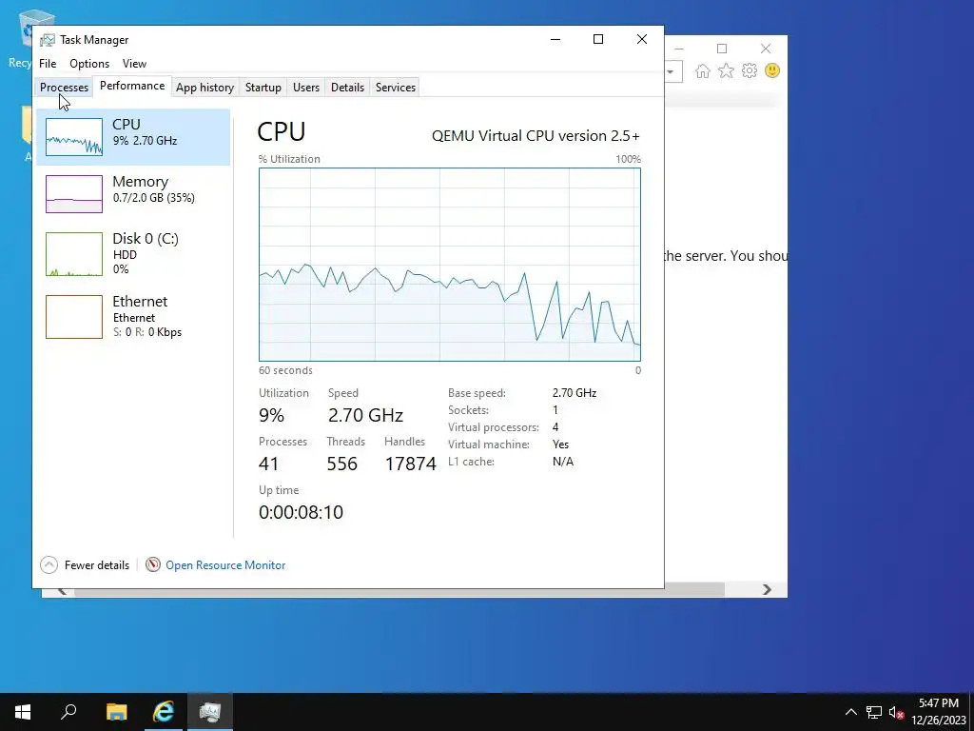Select the Disk 0 (C:) graph thumbnail
Screen dimensions: 974x731
click(74, 254)
